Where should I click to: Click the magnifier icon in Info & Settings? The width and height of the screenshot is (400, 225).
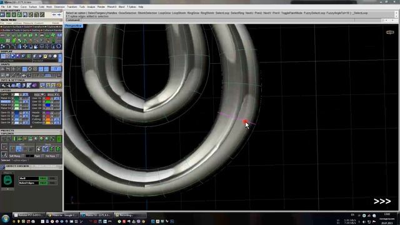coord(3,86)
